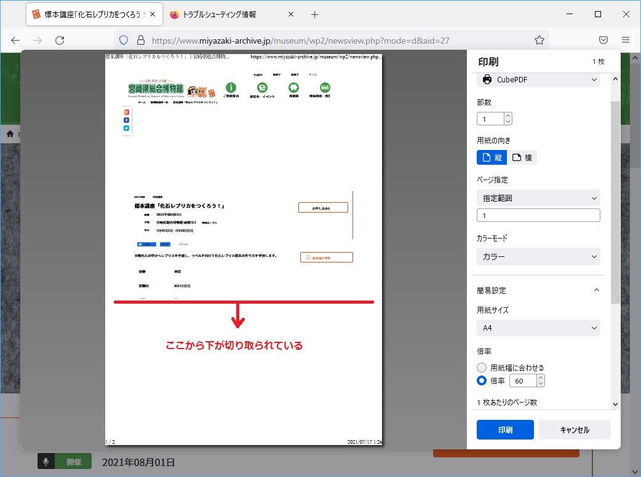Bookmark this page with the star icon
Image resolution: width=641 pixels, height=477 pixels.
pyautogui.click(x=539, y=40)
